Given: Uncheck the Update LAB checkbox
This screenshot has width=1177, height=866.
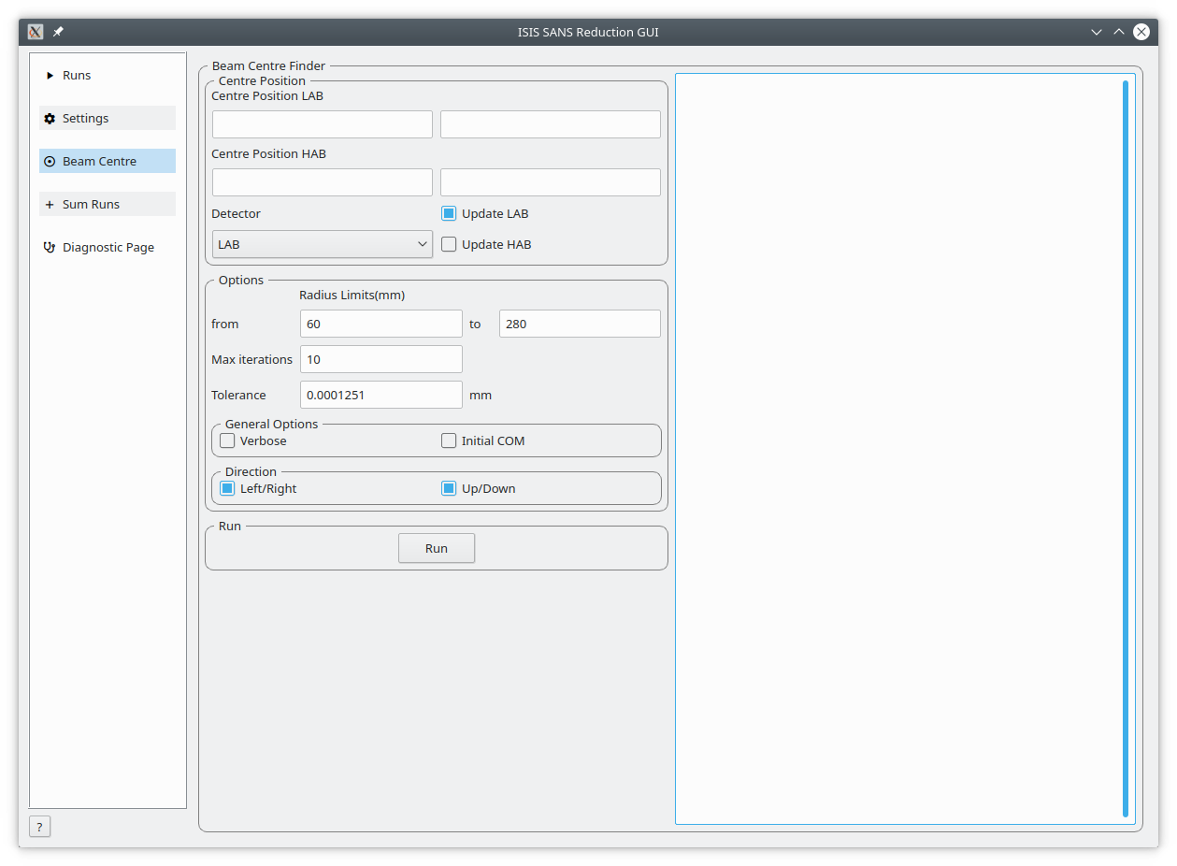Looking at the screenshot, I should [449, 214].
